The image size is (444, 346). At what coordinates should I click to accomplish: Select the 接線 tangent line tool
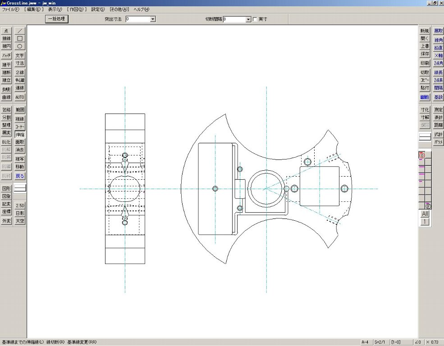coord(6,38)
